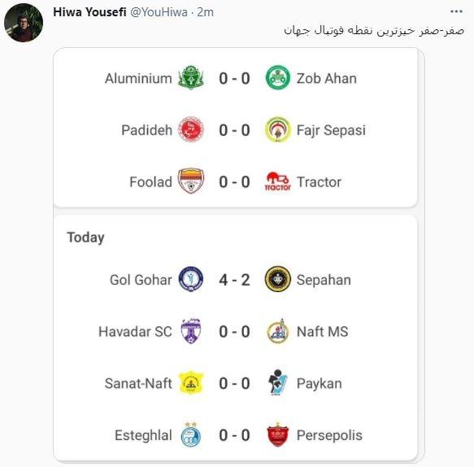474x467 pixels.
Task: Click the Sepahan black and gold crest
Action: 277,279
